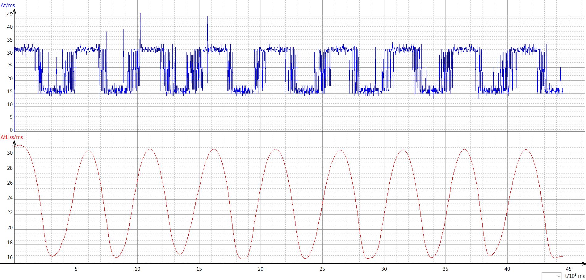Select the red ΔtLiss/ms axis title
This screenshot has height=280, width=586.
(x=12, y=137)
